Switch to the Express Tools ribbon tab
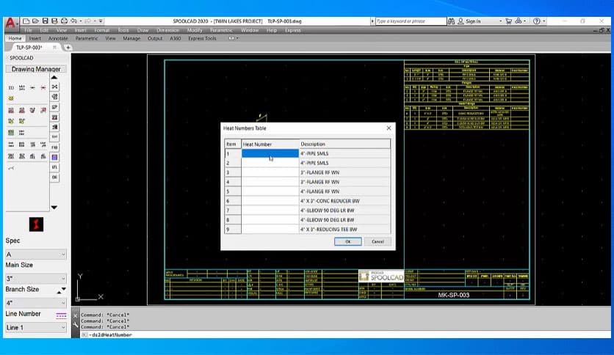This screenshot has width=614, height=355. (202, 38)
